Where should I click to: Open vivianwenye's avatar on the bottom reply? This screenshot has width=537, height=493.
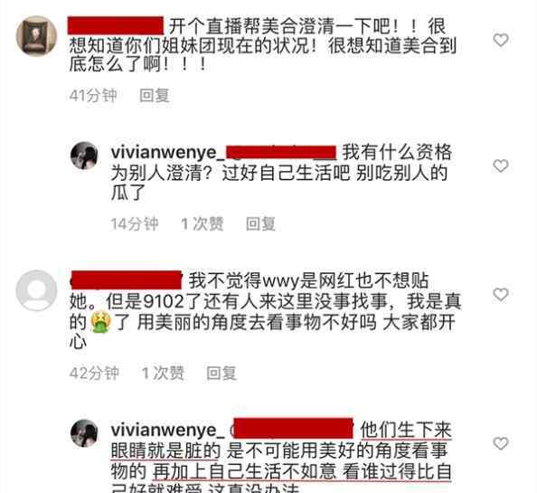[84, 433]
